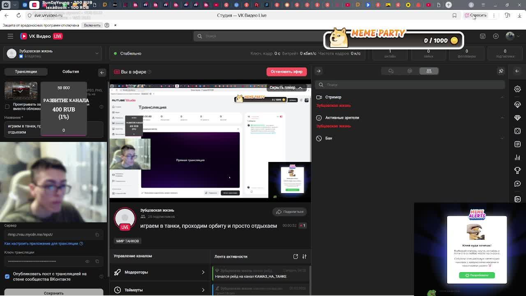Collapse the Стример group
Screen dimensions: 526x296
click(502, 97)
